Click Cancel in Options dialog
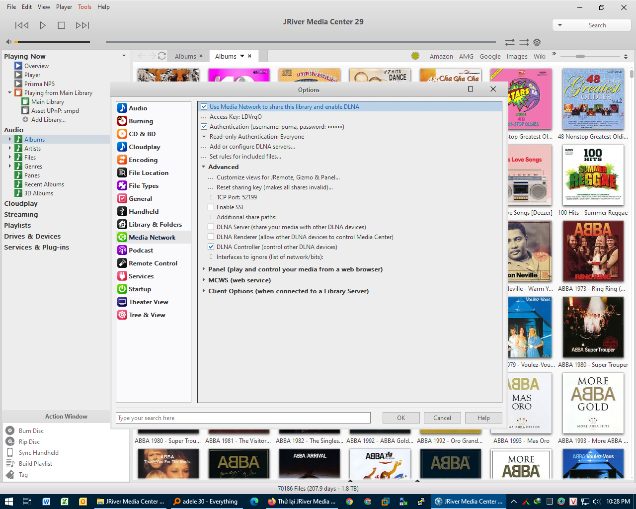636x509 pixels. tap(442, 418)
